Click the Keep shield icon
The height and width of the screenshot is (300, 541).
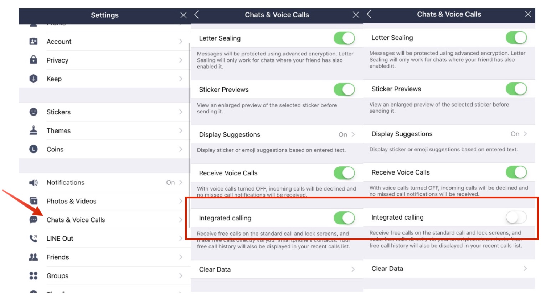point(34,79)
